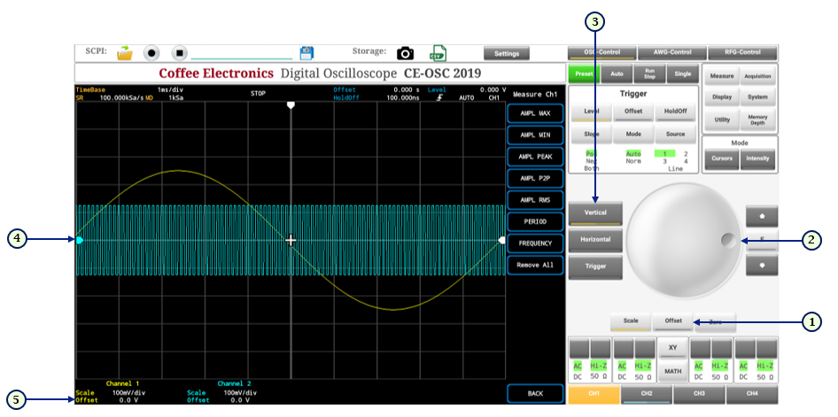
Task: Click the up arrow button beside knob
Action: (762, 214)
